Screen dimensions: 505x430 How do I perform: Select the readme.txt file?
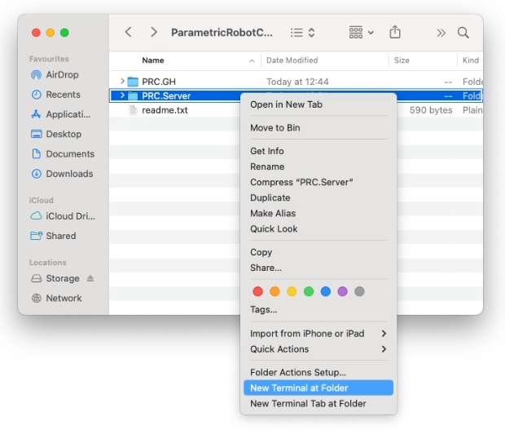[x=165, y=110]
